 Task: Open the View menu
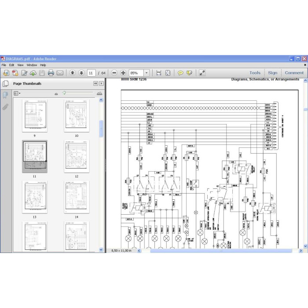click(x=20, y=65)
